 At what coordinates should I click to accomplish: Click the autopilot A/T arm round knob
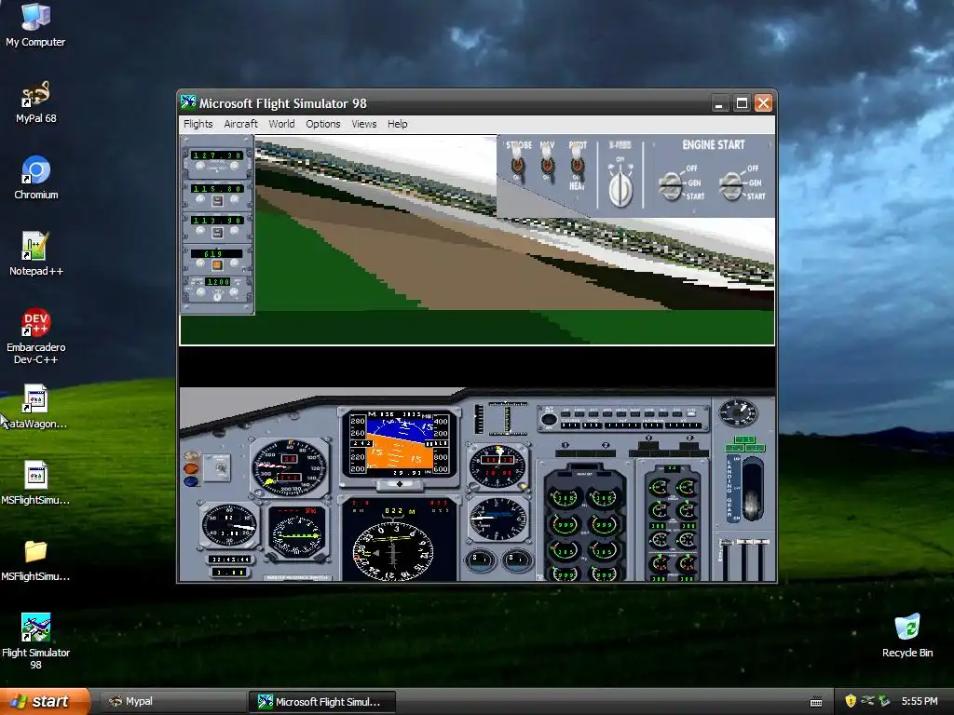(549, 419)
